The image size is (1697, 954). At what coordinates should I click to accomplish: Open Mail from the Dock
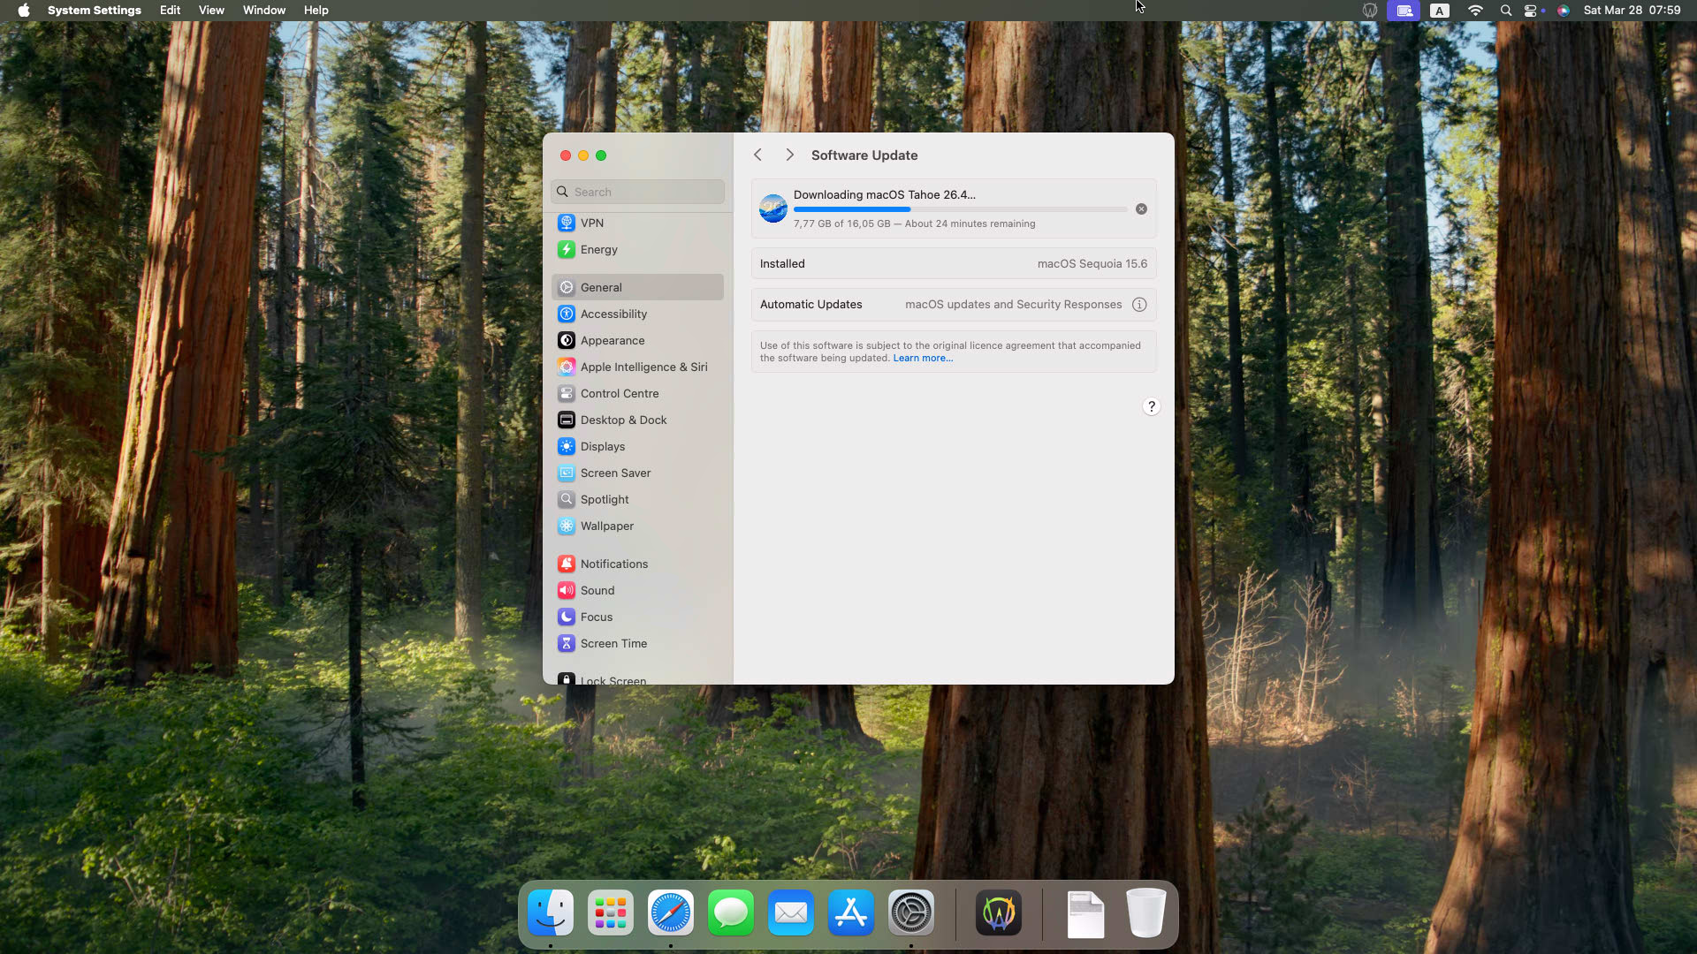(791, 912)
